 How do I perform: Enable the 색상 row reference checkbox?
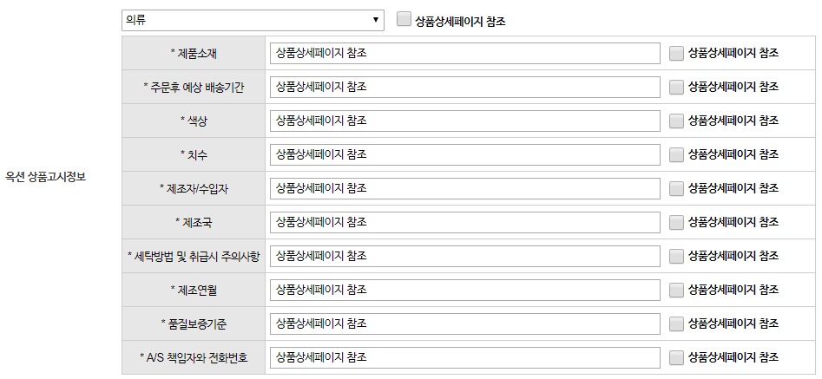(677, 121)
